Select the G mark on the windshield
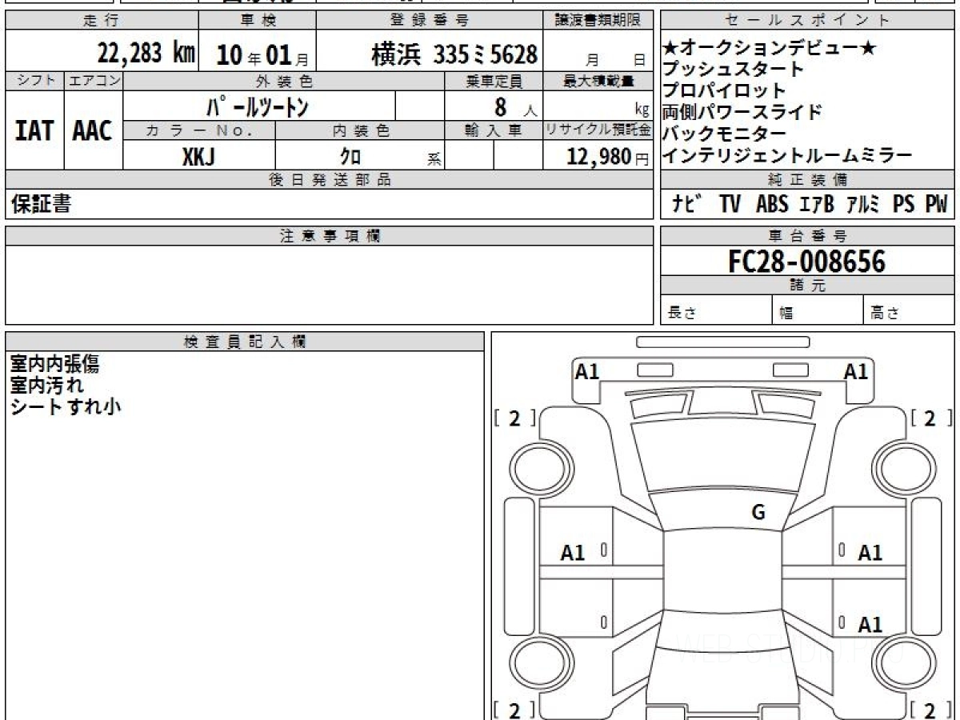This screenshot has height=720, width=960. point(758,513)
